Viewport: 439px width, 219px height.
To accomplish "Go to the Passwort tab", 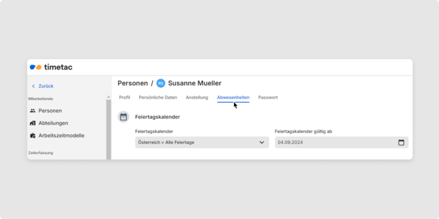I will pyautogui.click(x=268, y=98).
